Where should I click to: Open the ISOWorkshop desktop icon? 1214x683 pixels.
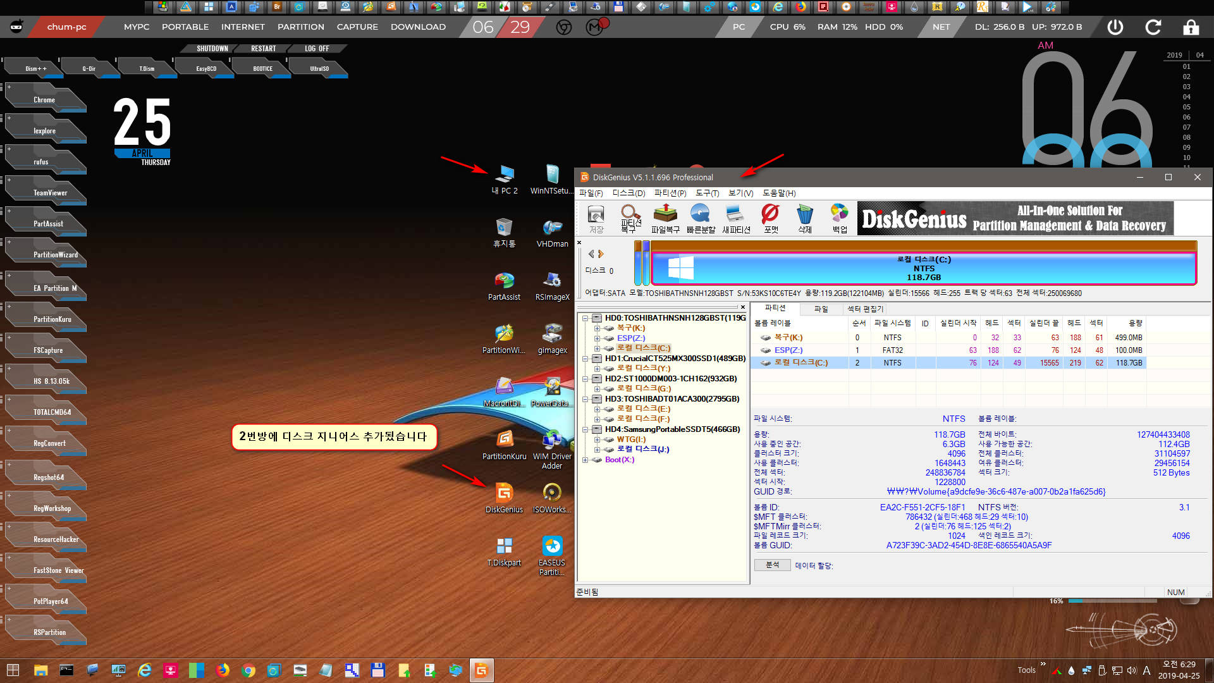[552, 498]
